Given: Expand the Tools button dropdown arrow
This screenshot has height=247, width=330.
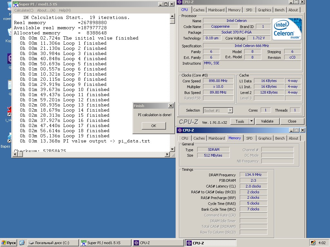Looking at the screenshot, I should click(252, 121).
